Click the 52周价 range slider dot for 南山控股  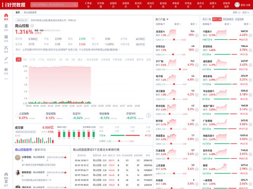119,141
